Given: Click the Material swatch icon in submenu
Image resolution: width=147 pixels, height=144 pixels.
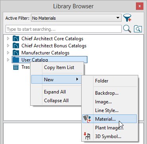Looking at the screenshot, I should (87, 119).
